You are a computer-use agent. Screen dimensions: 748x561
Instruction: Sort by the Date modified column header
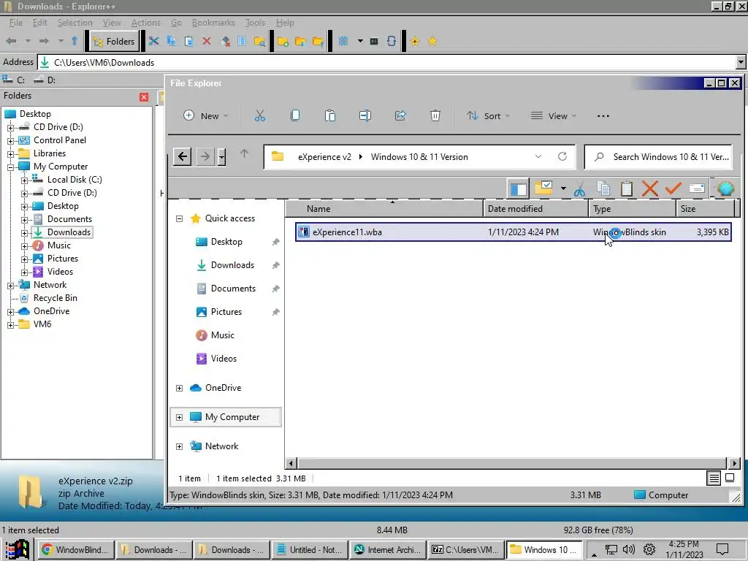tap(535, 208)
